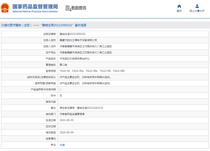
Task: Click the 有效期至 row label
Action: [50, 133]
